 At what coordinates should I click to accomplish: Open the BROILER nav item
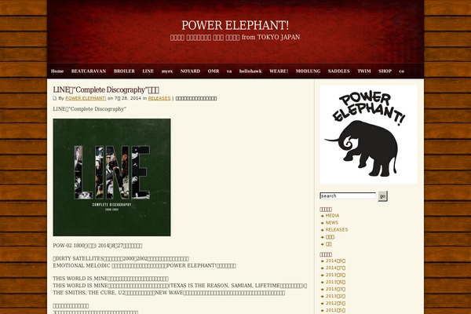(124, 71)
